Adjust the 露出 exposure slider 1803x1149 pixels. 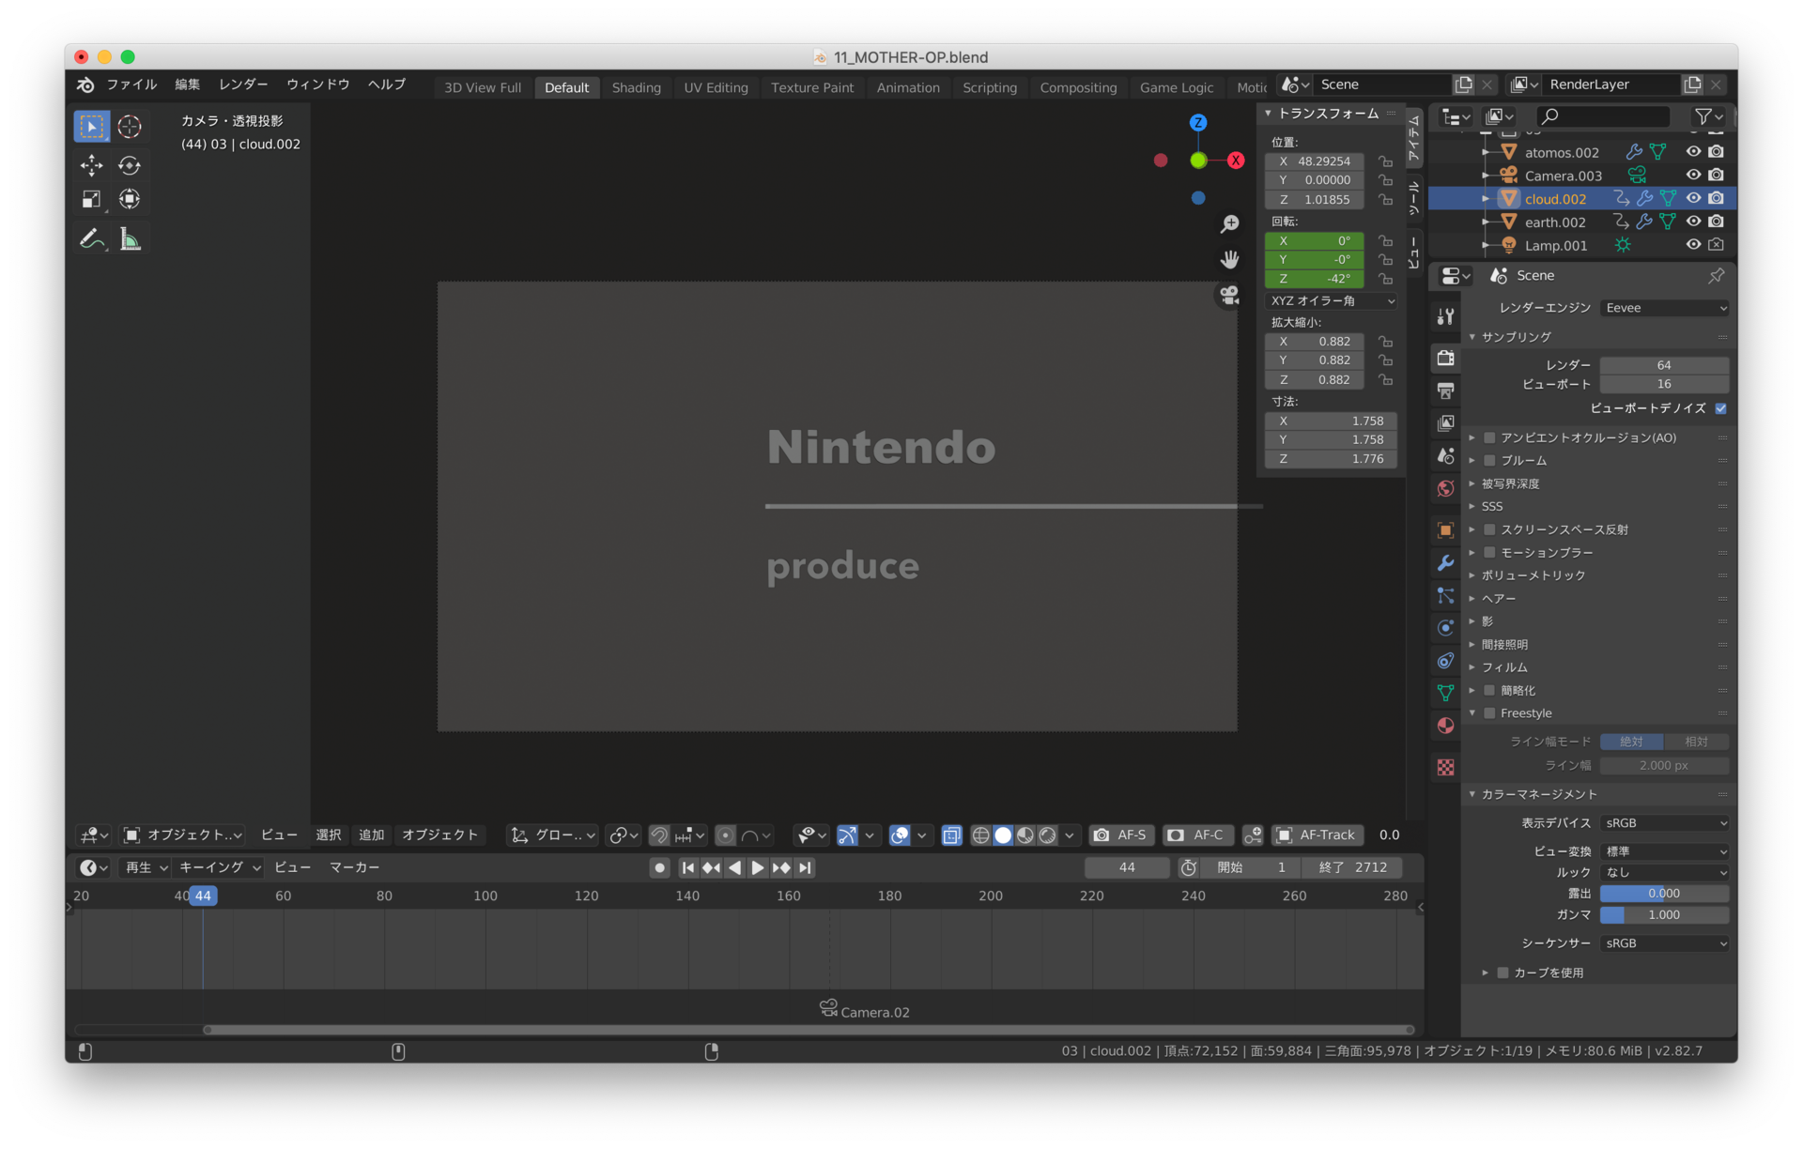(1664, 894)
